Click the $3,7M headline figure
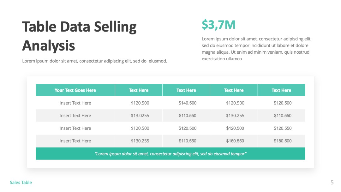Viewport: 341px width, 192px height. coord(218,25)
